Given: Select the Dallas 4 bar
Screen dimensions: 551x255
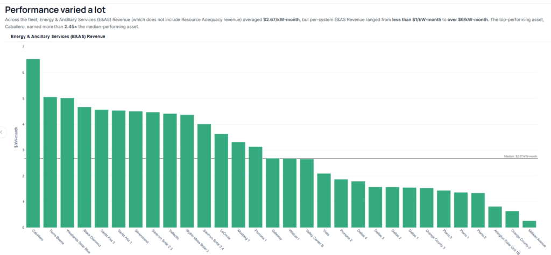Looking at the screenshot, I should coord(358,204).
